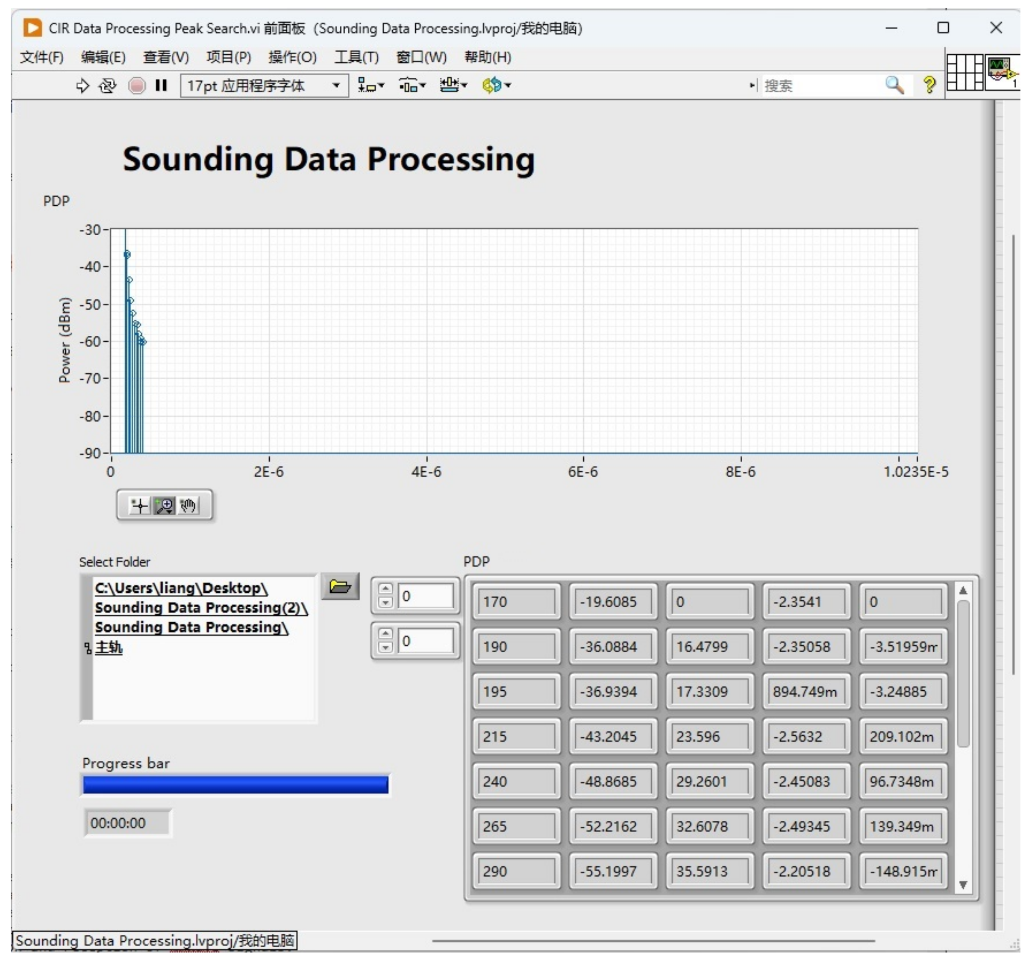1029x961 pixels.
Task: Decrement the second array index control
Action: tap(385, 647)
